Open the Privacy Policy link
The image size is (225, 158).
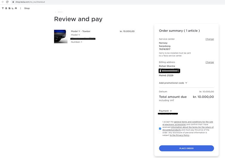point(180,135)
